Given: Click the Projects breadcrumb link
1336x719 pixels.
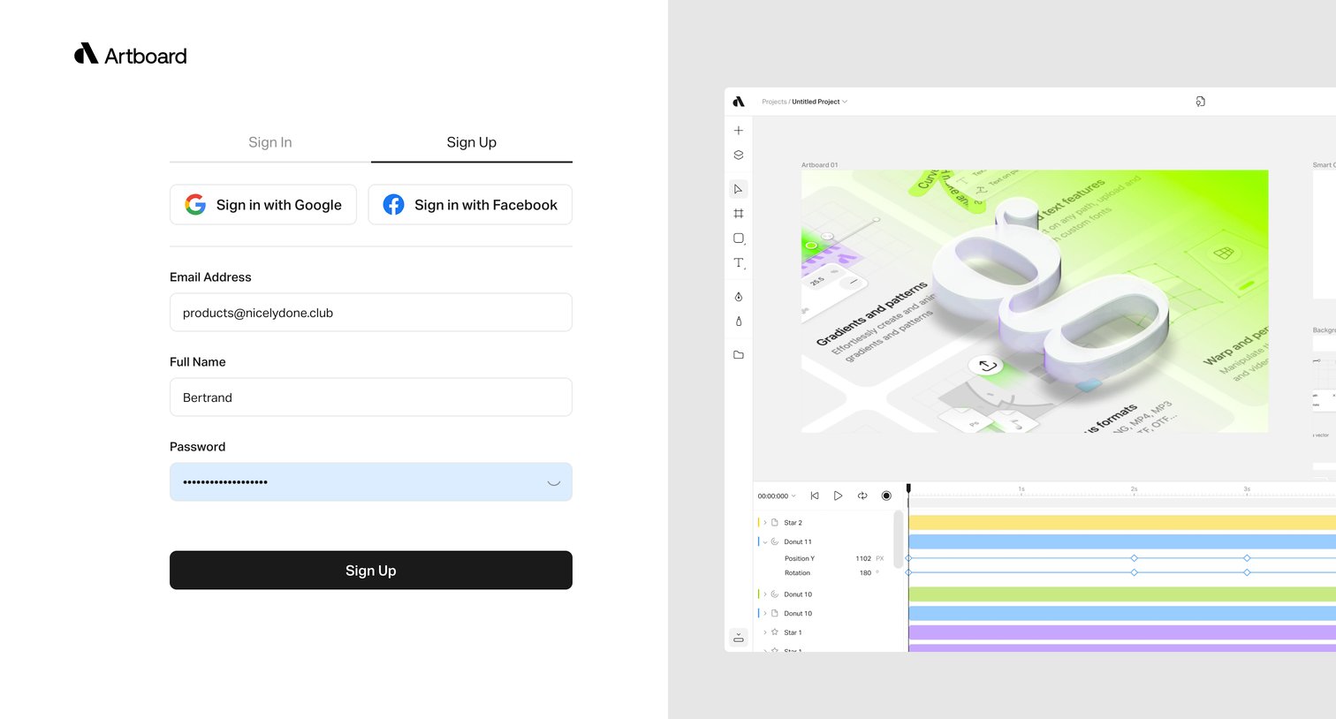Looking at the screenshot, I should pyautogui.click(x=774, y=102).
